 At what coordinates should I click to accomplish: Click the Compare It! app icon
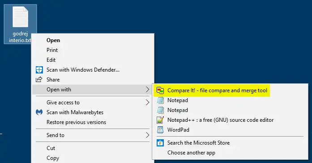click(x=160, y=90)
